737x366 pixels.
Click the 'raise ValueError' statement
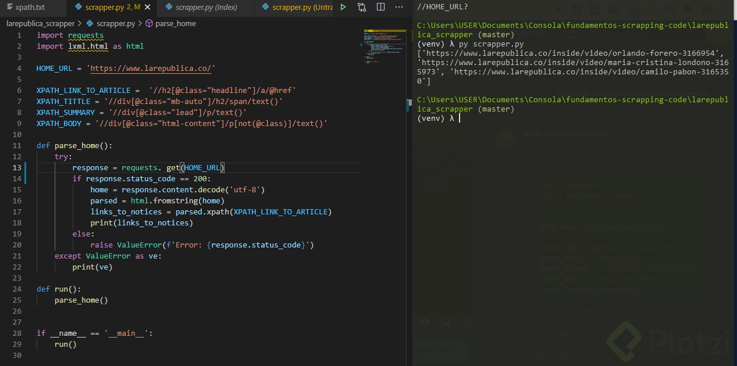202,245
